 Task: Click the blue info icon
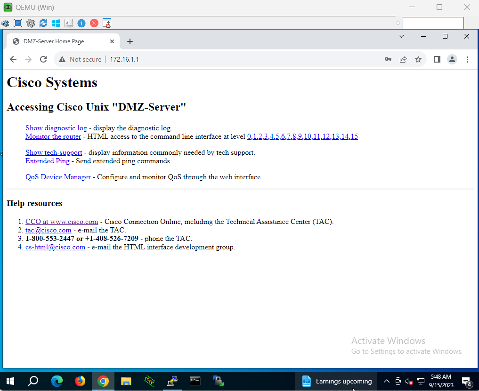click(81, 23)
